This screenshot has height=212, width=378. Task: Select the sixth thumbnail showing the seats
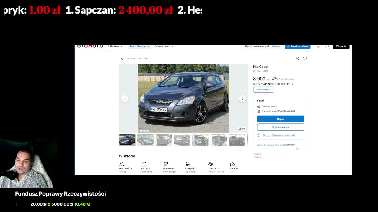tap(219, 140)
